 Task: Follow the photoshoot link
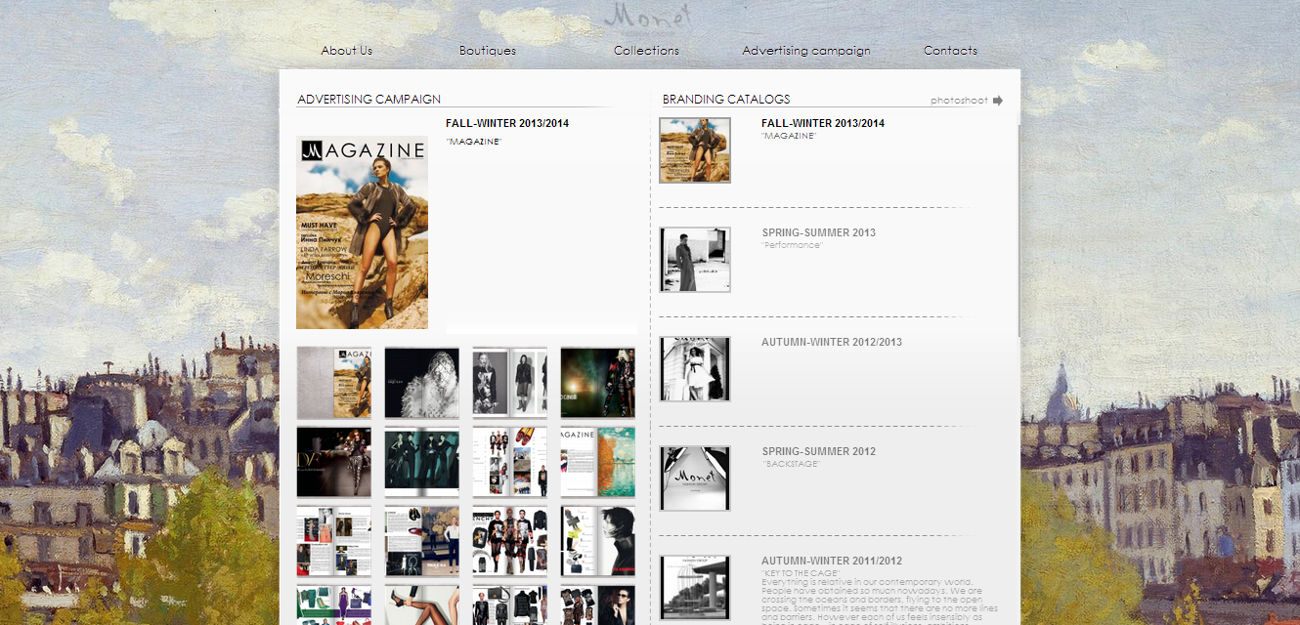(959, 101)
